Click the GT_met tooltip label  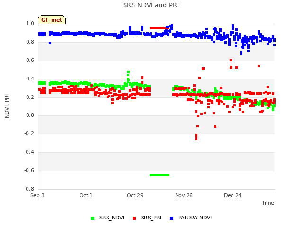[x=52, y=20]
